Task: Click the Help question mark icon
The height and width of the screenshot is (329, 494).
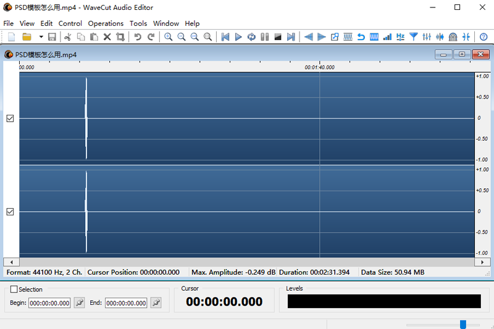Action: (484, 37)
